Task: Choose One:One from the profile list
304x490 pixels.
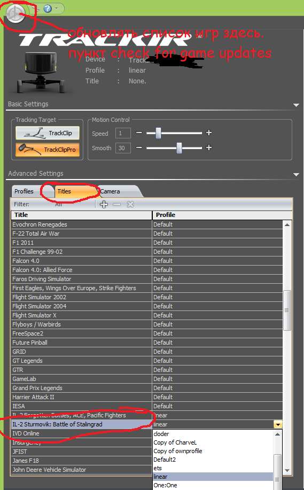Action: [213, 485]
